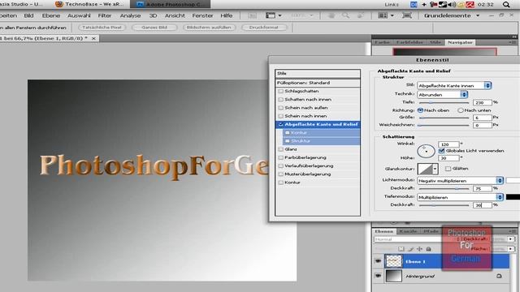
Task: Click the Adobe Photoshop taskbar entry
Action: [x=170, y=4]
